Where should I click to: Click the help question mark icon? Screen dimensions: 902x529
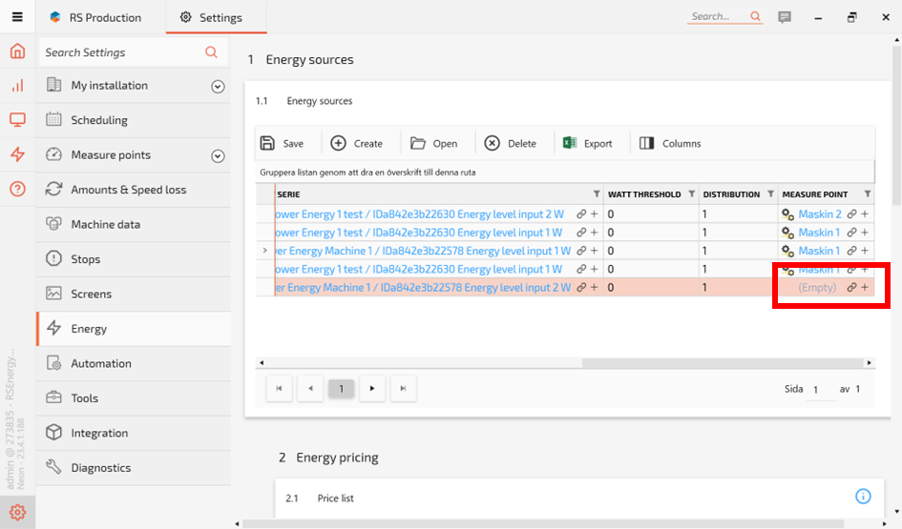(17, 189)
